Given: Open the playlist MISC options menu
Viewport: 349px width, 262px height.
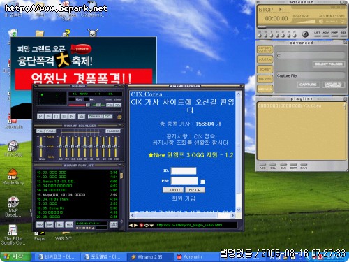Looking at the screenshot, I should click(69, 224).
